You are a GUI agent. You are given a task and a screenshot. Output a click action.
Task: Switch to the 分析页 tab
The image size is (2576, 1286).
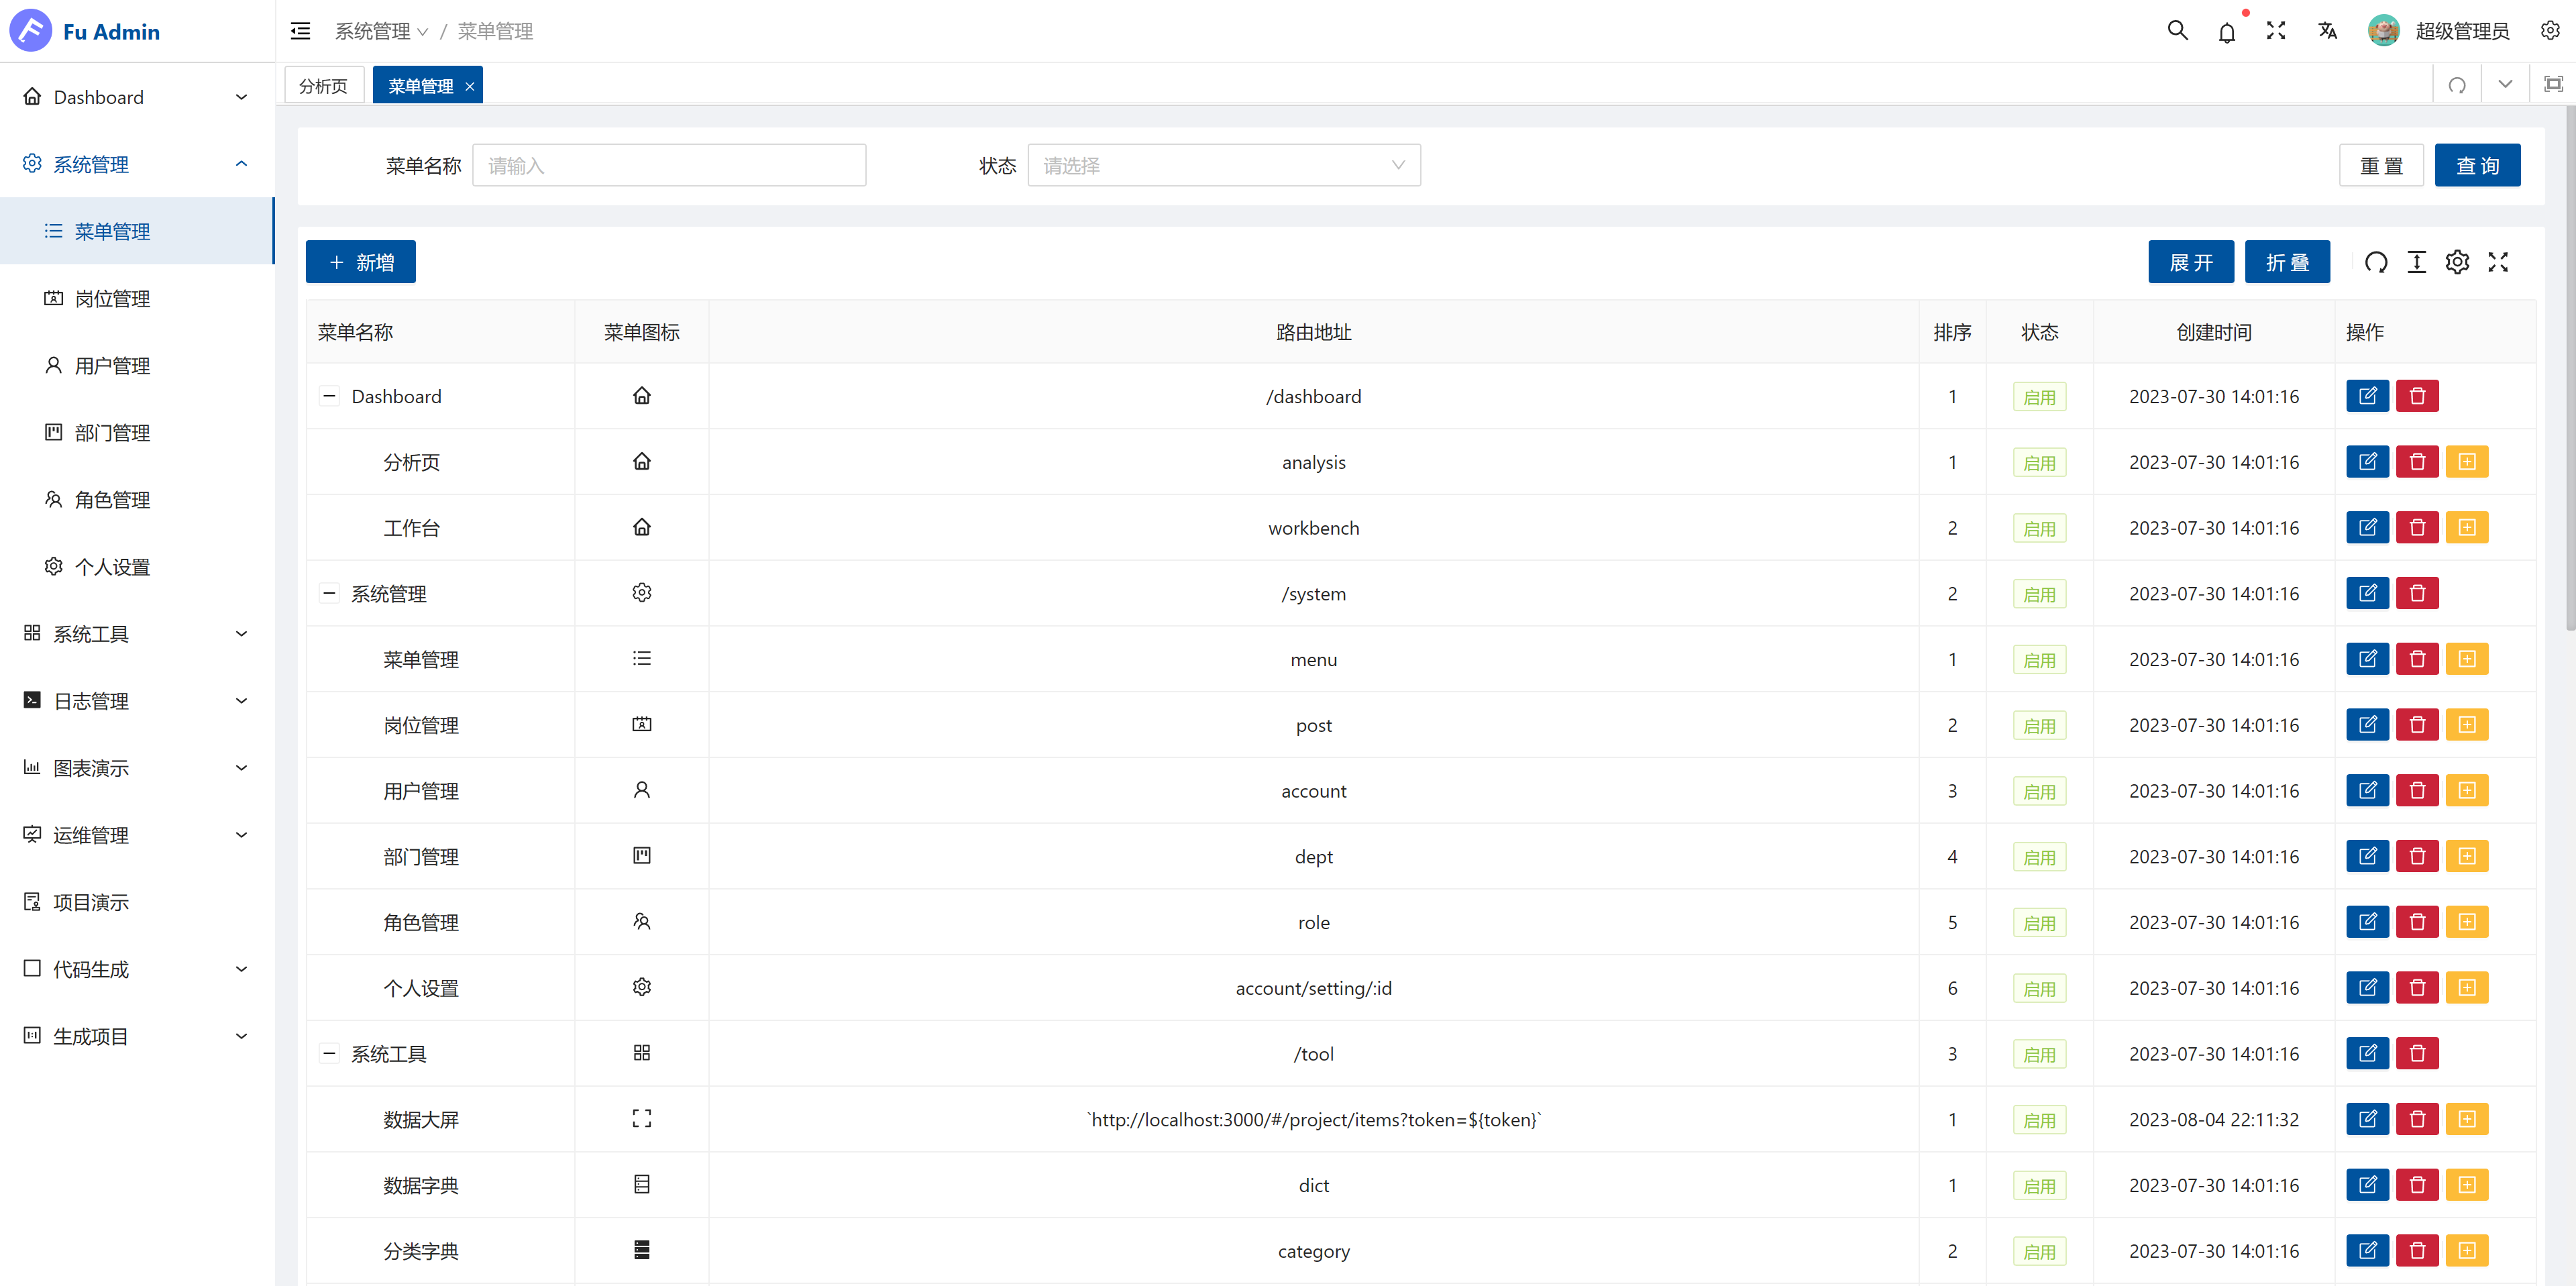[x=323, y=86]
